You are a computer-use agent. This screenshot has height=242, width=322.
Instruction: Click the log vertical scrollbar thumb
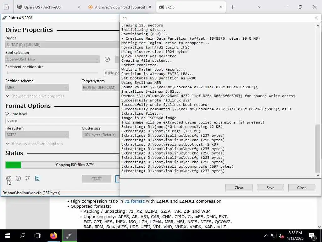(x=318, y=148)
